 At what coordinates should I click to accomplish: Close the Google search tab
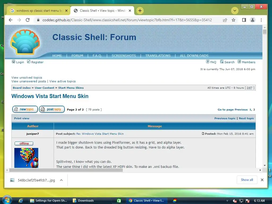pos(66,11)
